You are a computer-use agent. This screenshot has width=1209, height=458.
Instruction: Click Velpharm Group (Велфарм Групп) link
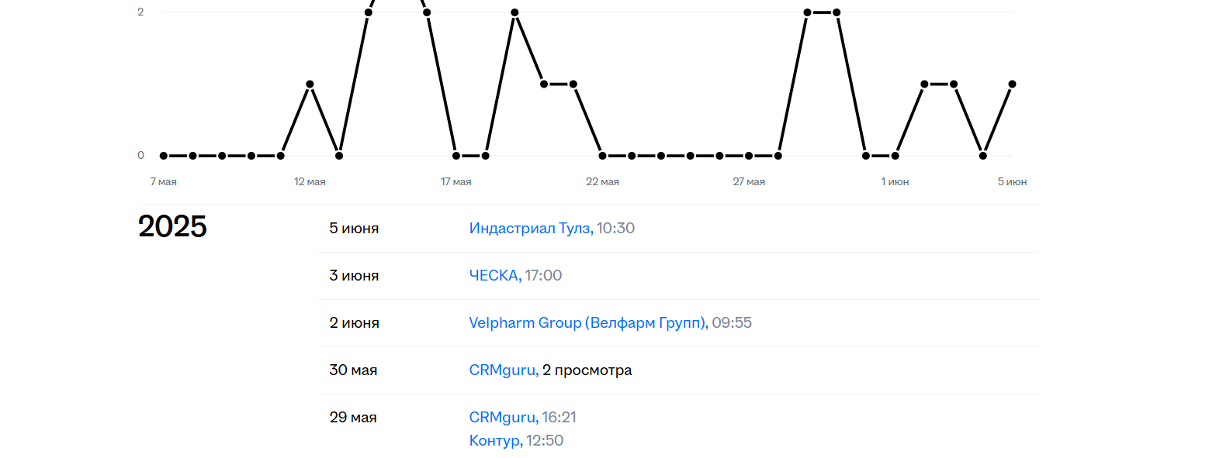pos(588,323)
